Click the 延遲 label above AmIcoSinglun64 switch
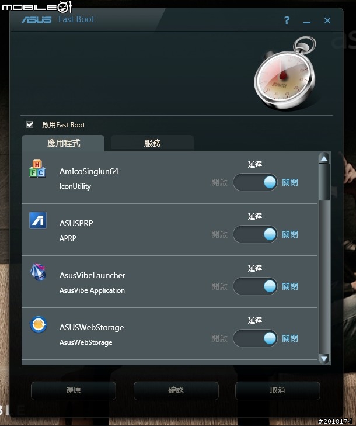The width and height of the screenshot is (356, 426). tap(255, 164)
